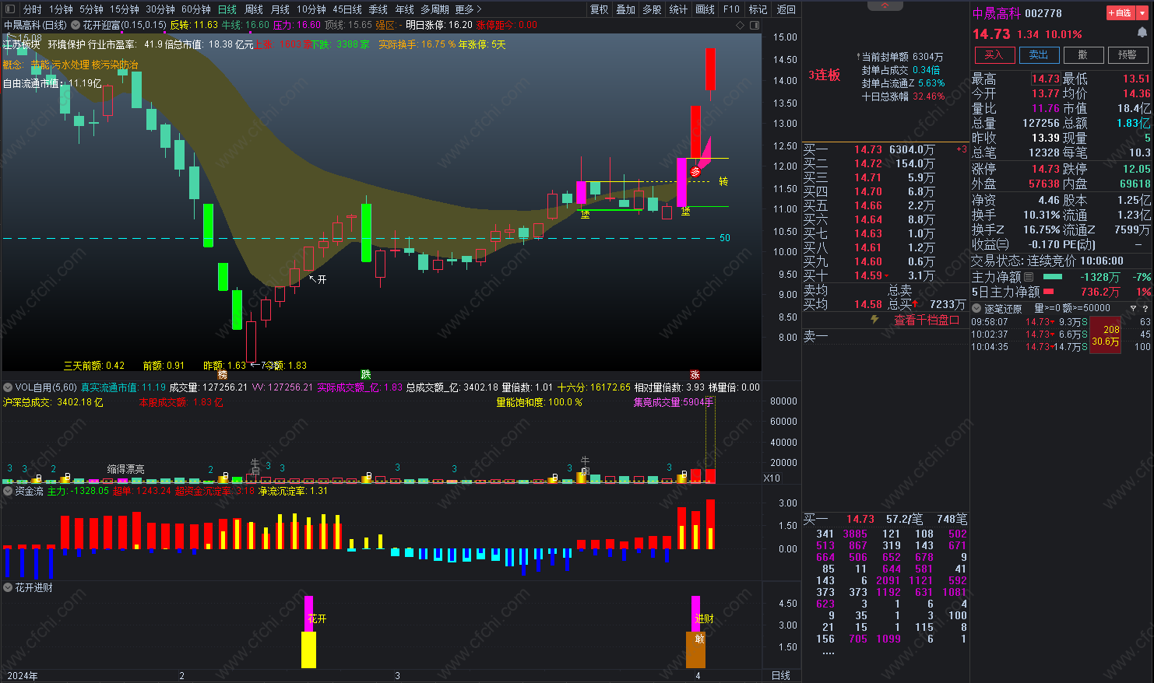Click the filter funnel icon in 逐笔还原 header
The width and height of the screenshot is (1154, 683).
coord(1133,309)
